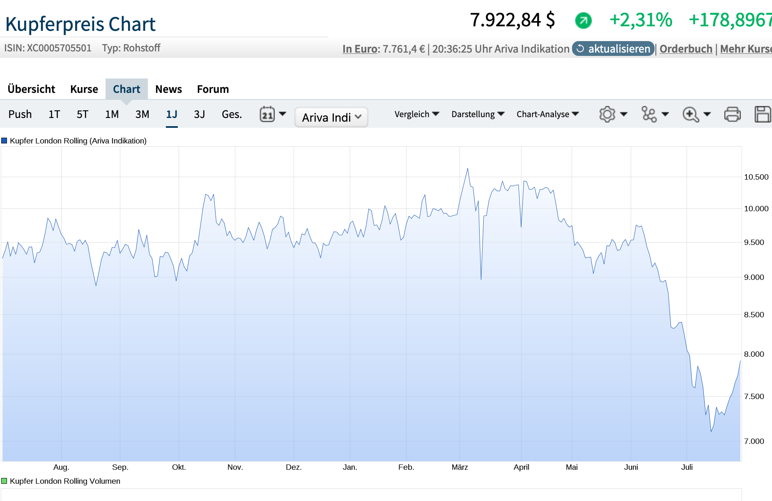Open the Ariva Indi exchange dropdown
This screenshot has height=501, width=772.
(x=331, y=118)
